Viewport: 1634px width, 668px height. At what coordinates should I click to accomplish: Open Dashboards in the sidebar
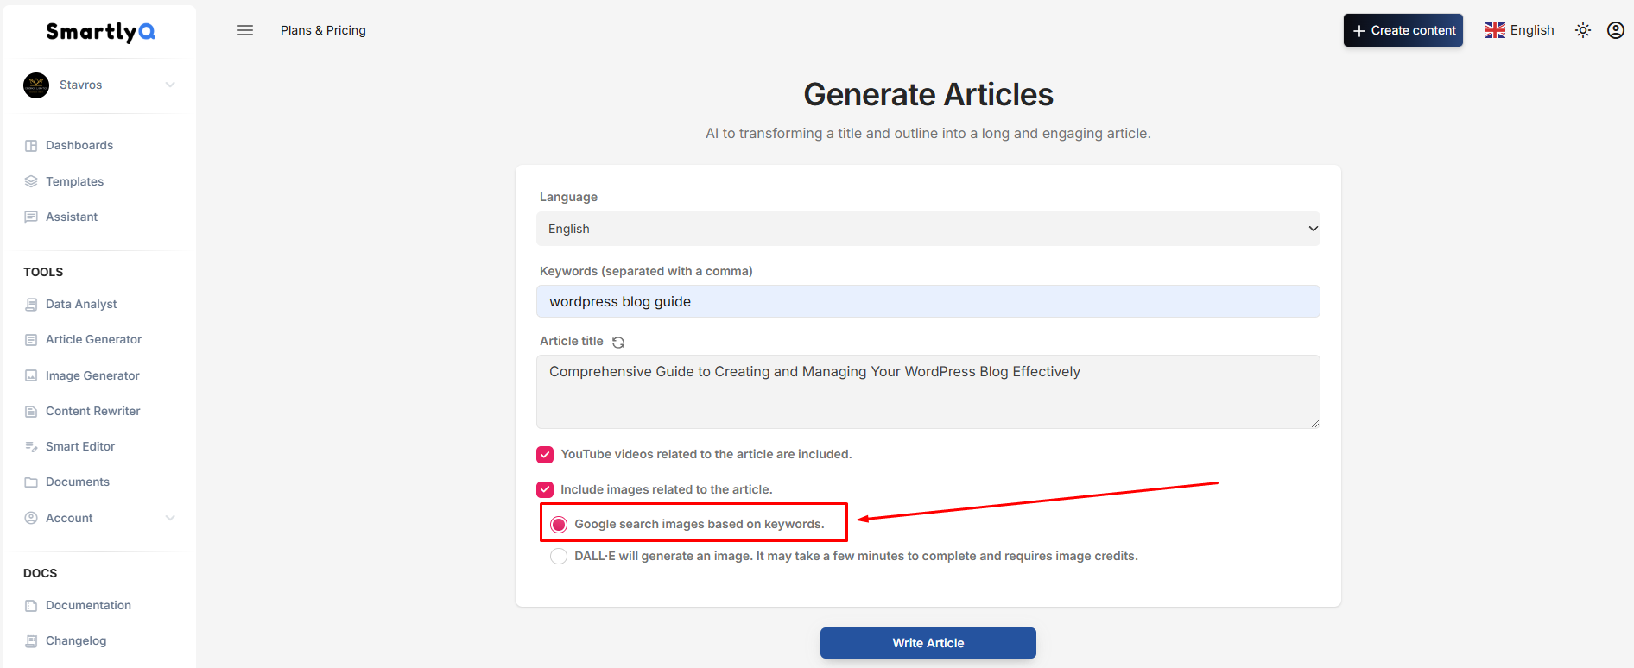(79, 146)
